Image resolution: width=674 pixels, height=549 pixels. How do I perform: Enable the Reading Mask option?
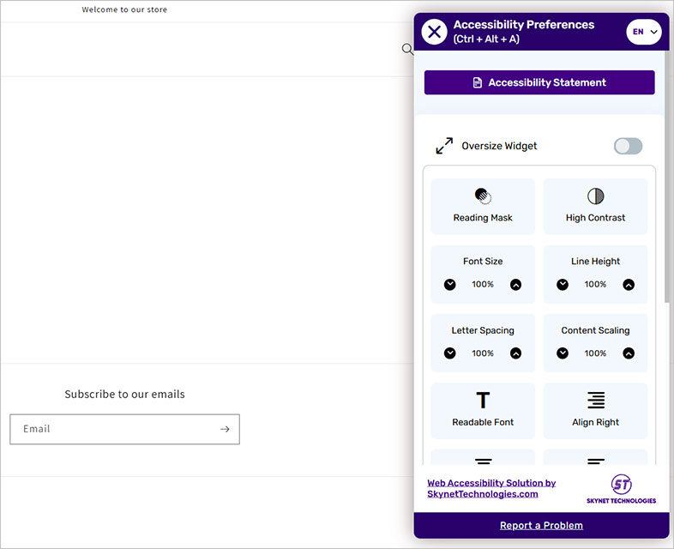click(483, 207)
